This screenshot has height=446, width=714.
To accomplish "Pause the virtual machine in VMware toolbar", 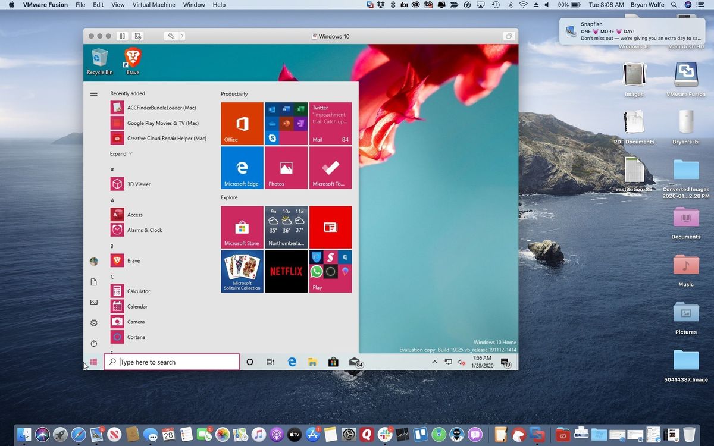I will click(x=123, y=36).
